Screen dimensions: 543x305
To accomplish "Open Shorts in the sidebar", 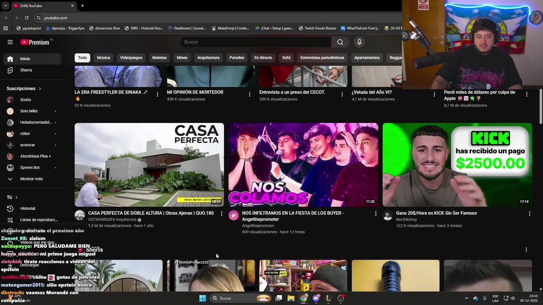I will (32, 70).
